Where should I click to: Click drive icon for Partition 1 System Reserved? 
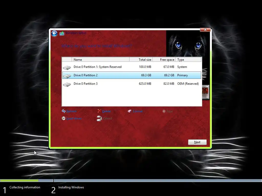click(x=67, y=67)
